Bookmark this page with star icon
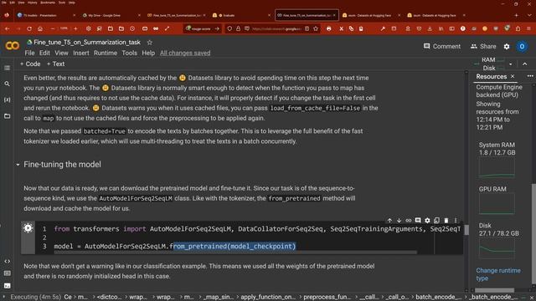 pyautogui.click(x=316, y=28)
